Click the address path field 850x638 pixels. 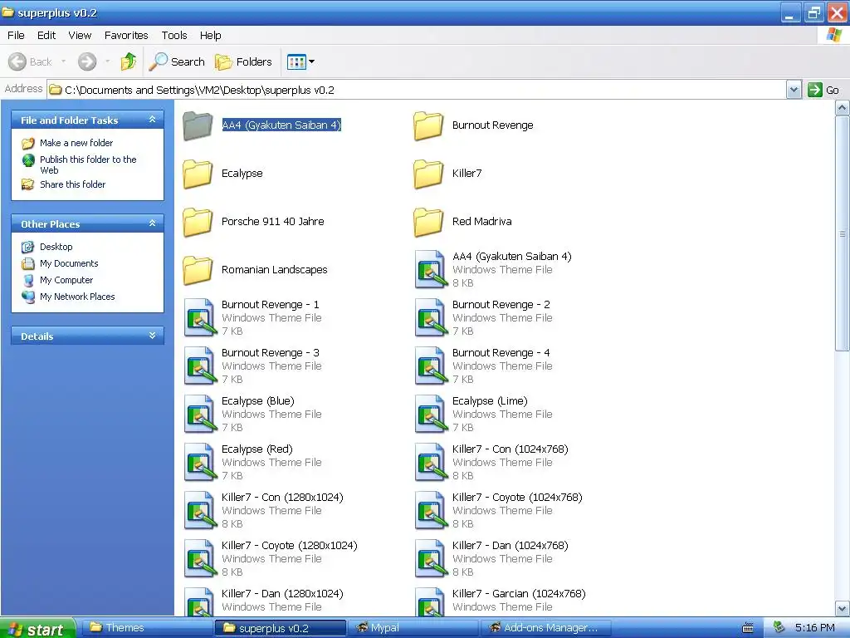pyautogui.click(x=417, y=90)
